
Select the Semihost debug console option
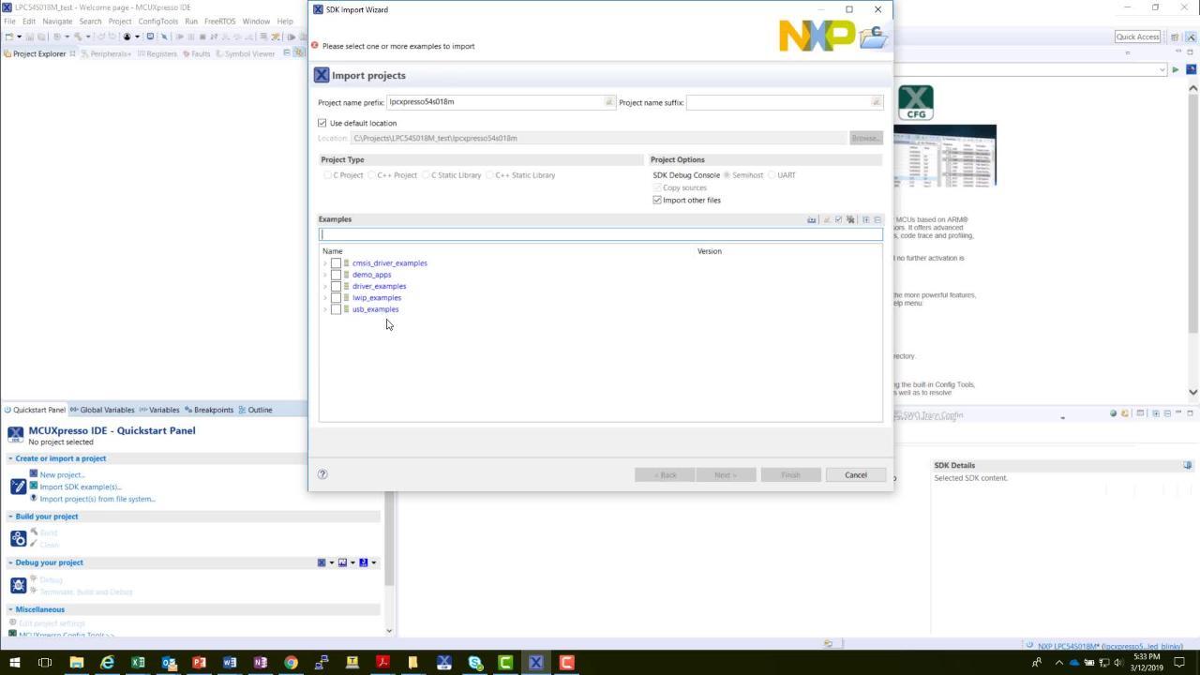(727, 175)
